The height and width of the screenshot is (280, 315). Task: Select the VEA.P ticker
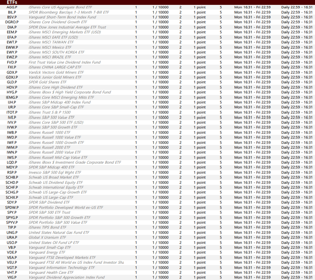(12, 257)
